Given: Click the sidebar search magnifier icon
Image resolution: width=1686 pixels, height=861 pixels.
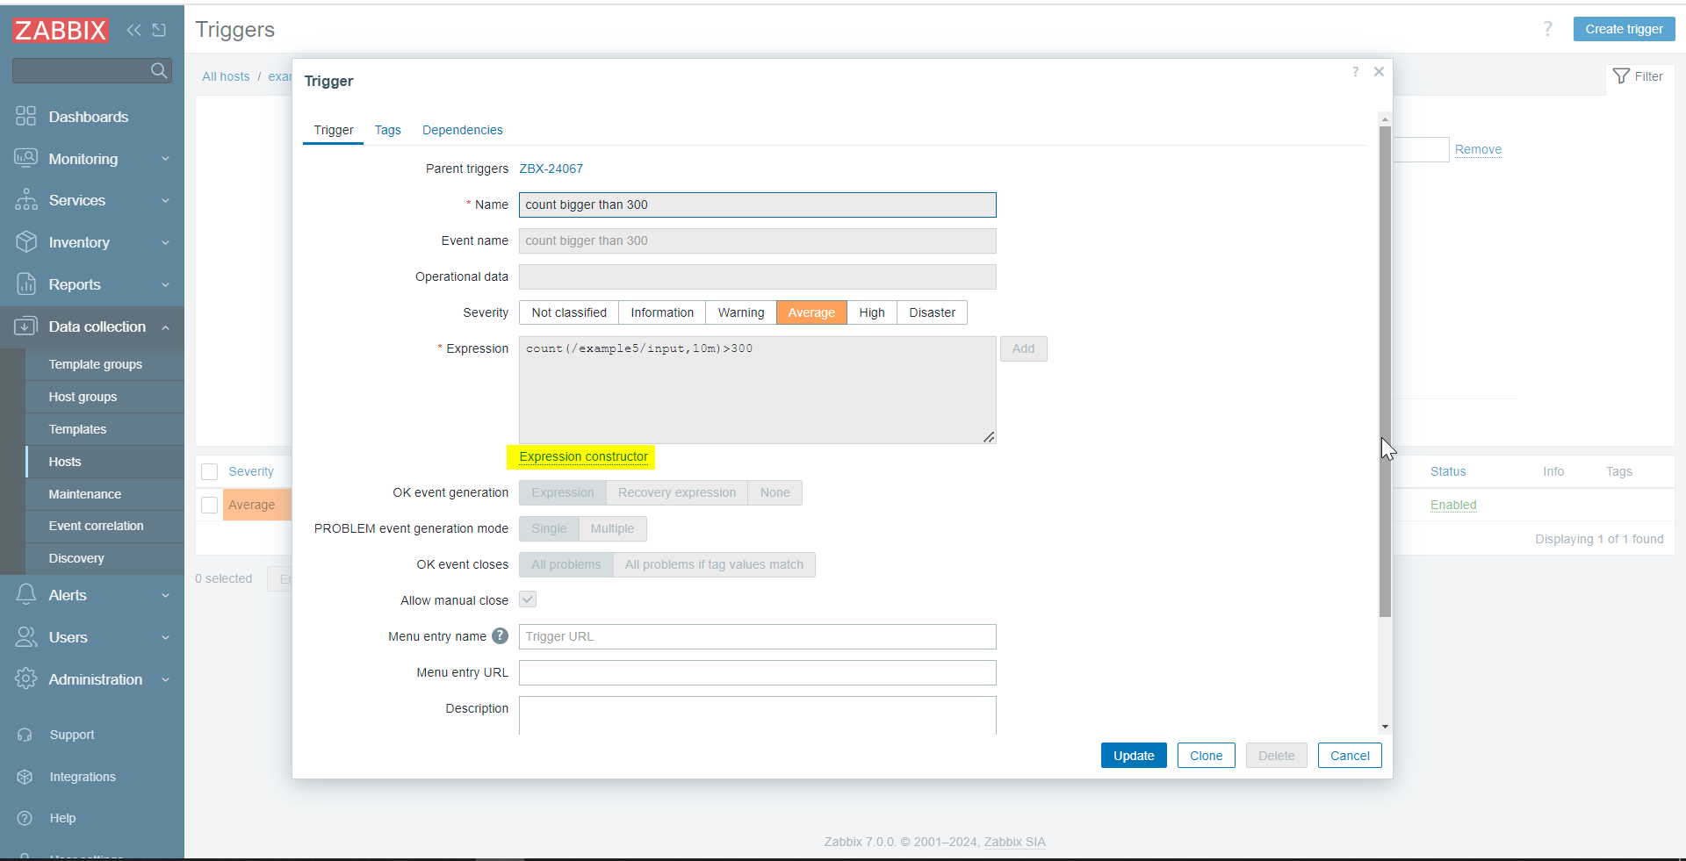Looking at the screenshot, I should [x=159, y=70].
